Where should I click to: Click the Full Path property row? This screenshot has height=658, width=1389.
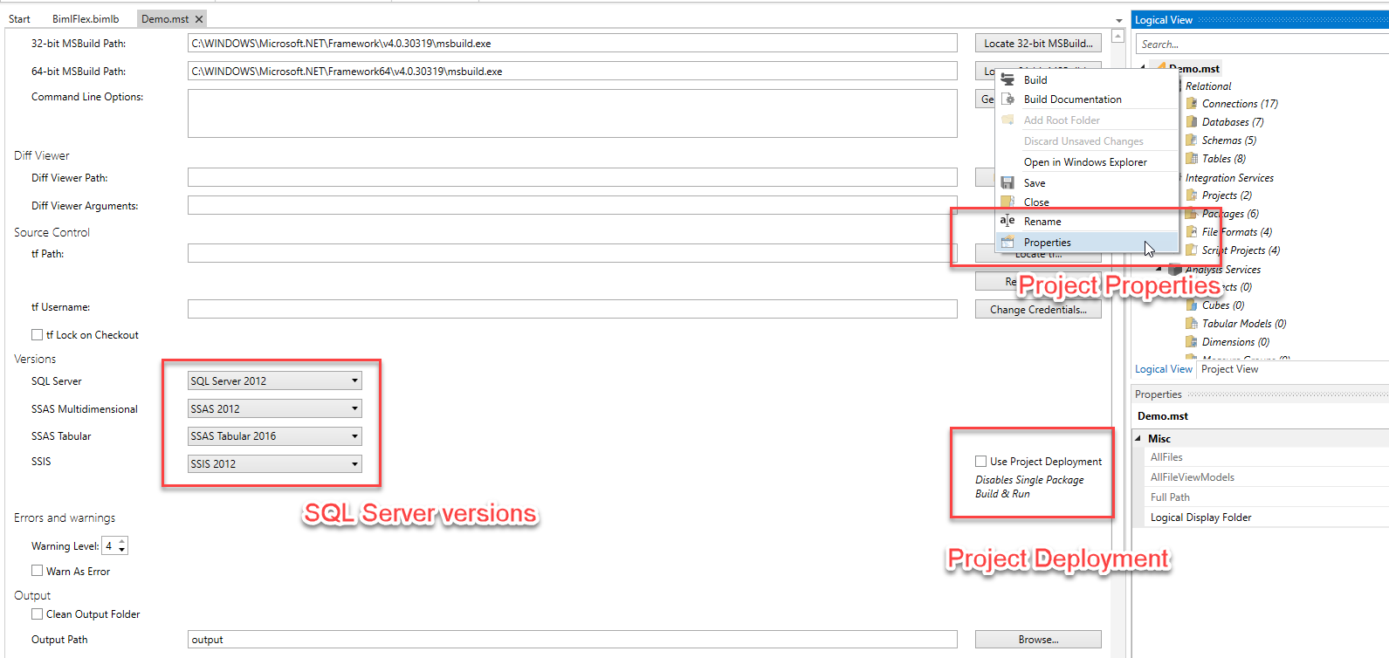[x=1267, y=497]
